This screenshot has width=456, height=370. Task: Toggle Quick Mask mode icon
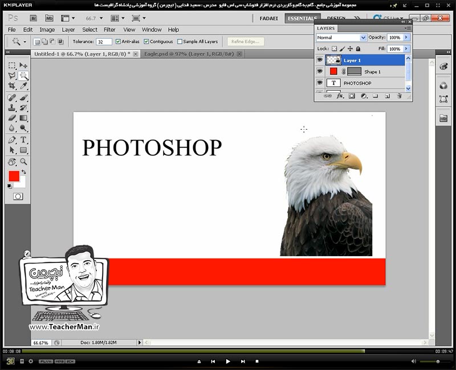click(18, 196)
